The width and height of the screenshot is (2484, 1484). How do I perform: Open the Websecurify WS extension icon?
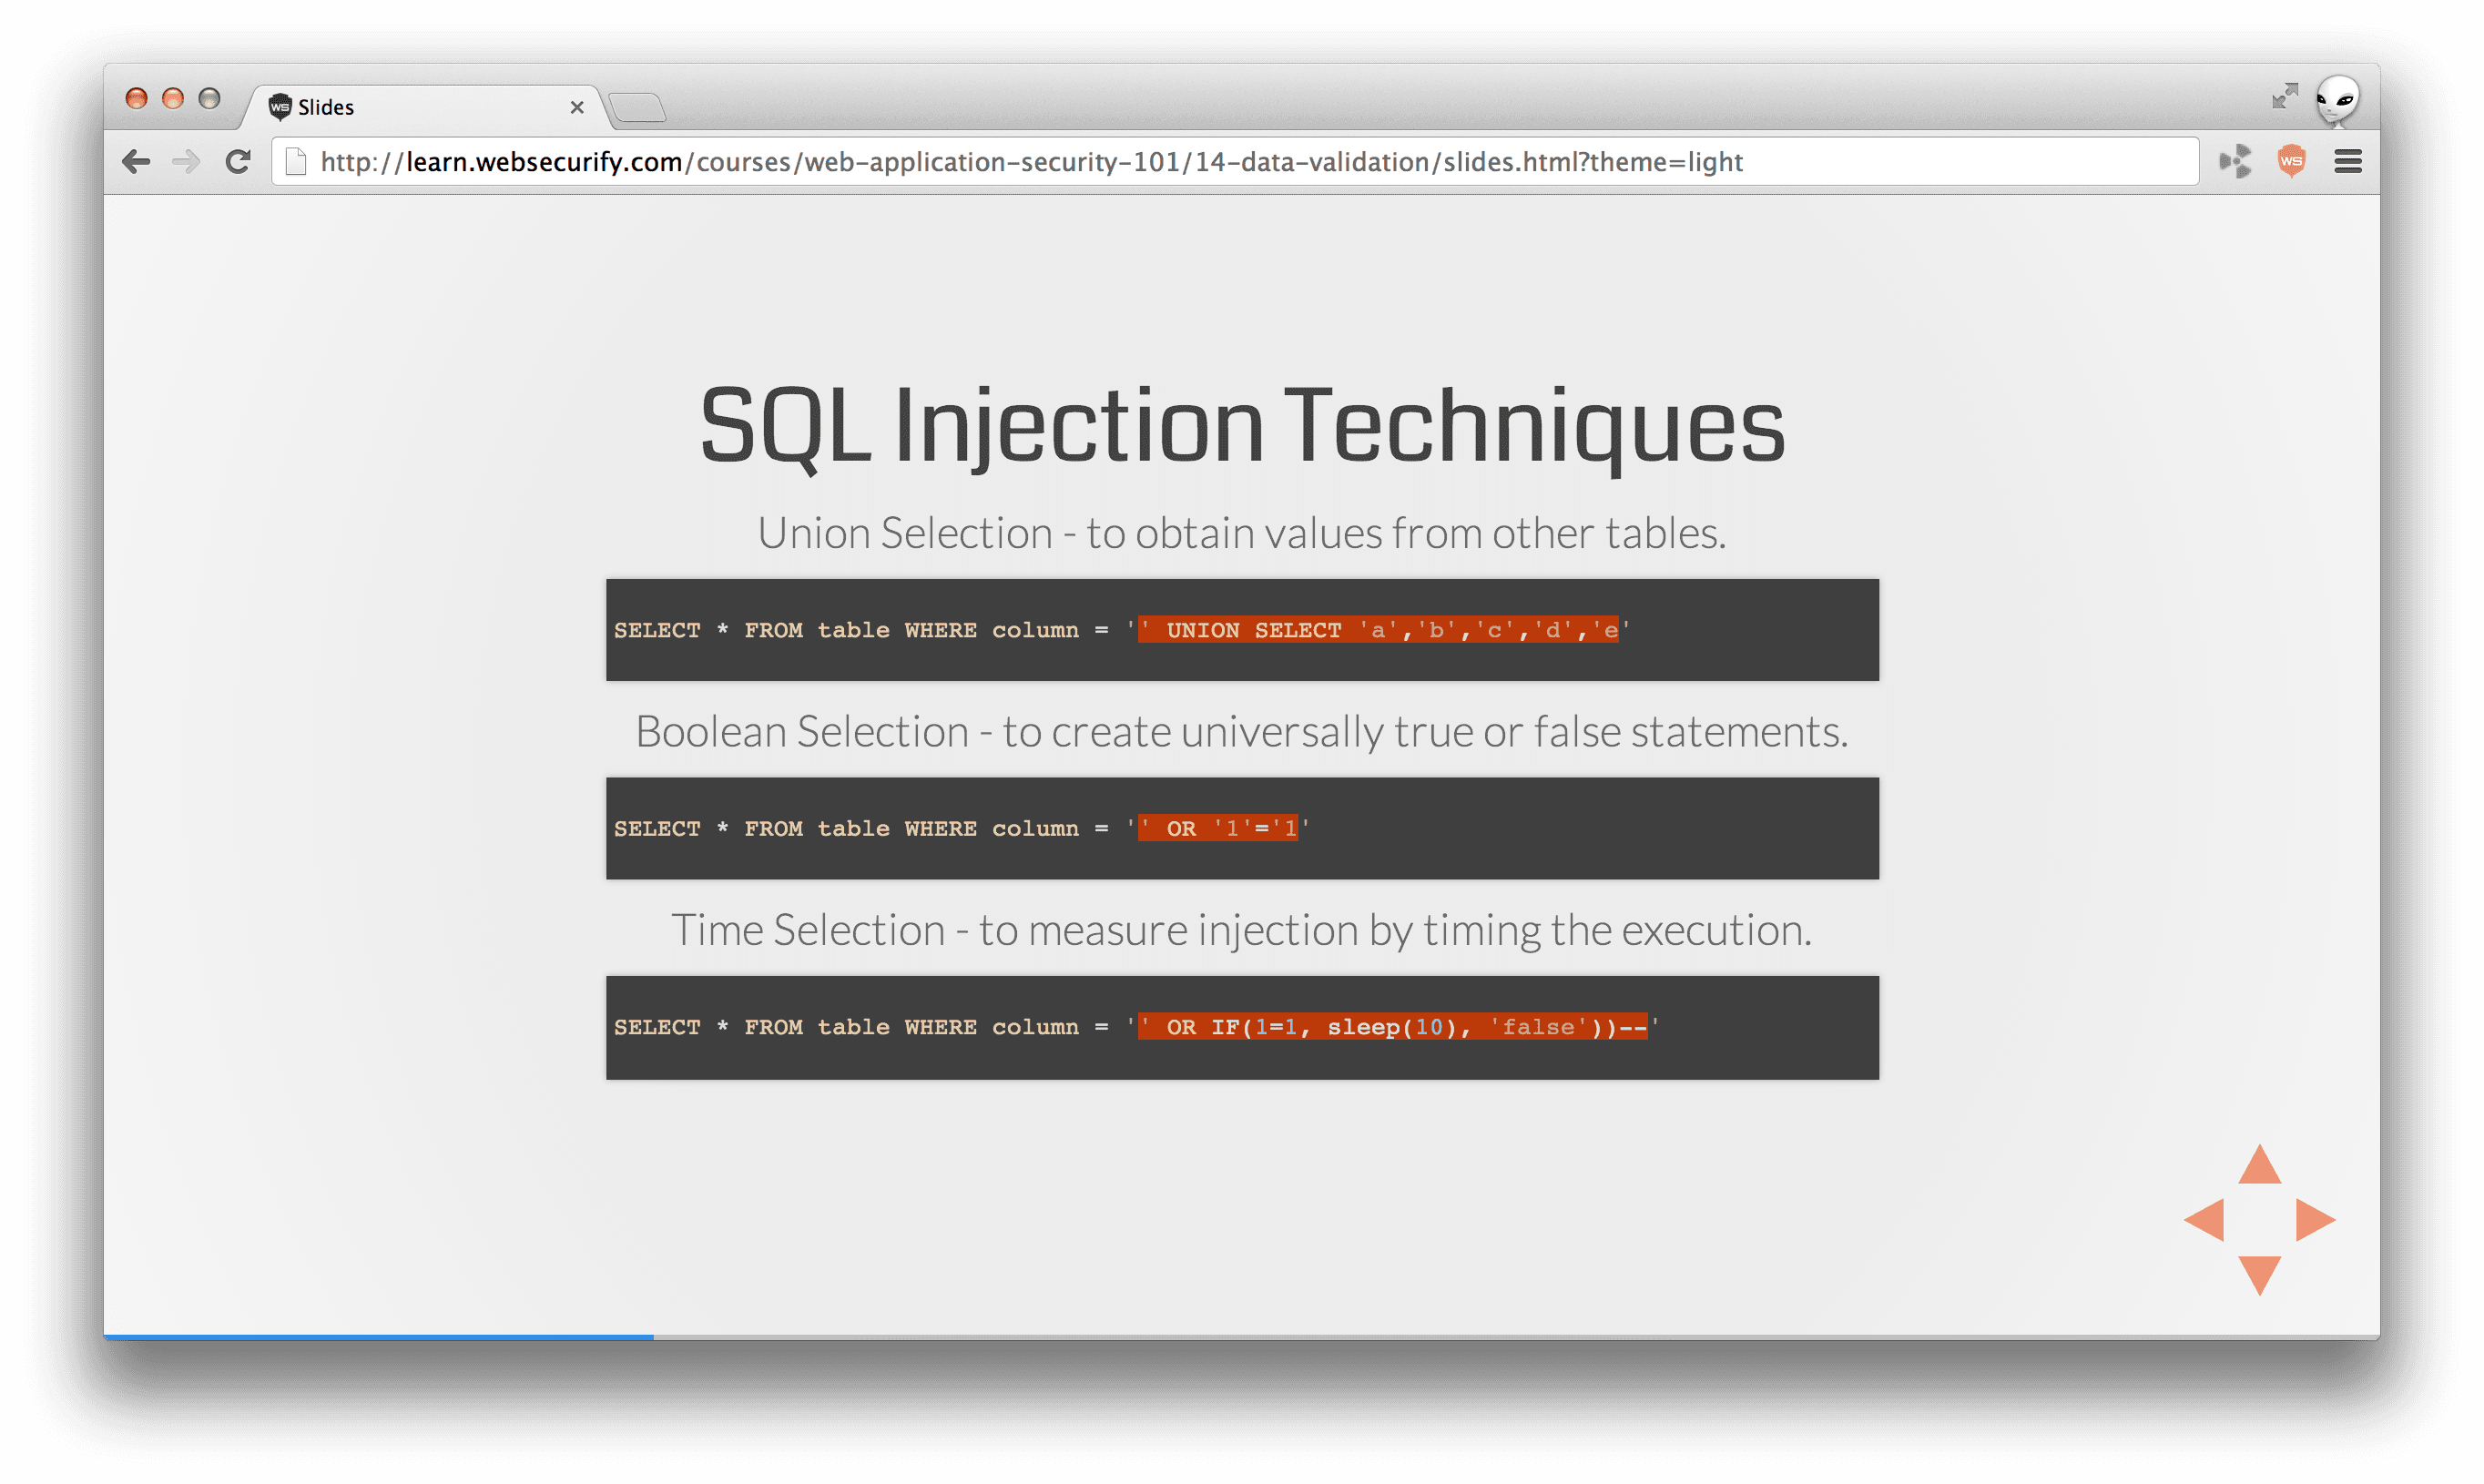click(2291, 161)
